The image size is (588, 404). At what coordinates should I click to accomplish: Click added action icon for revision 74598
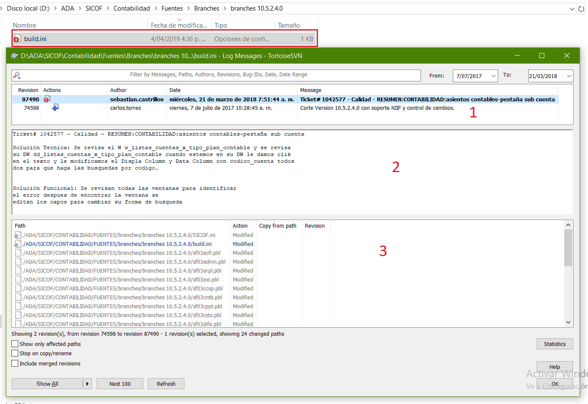tap(55, 108)
